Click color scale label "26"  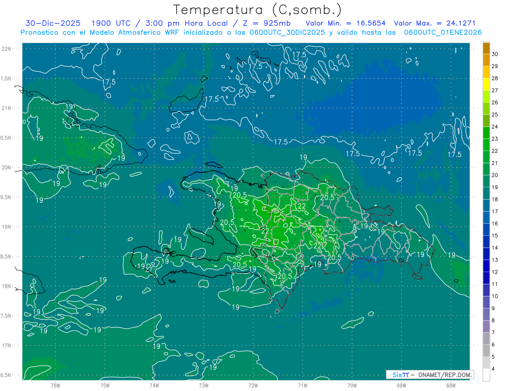tap(495, 102)
